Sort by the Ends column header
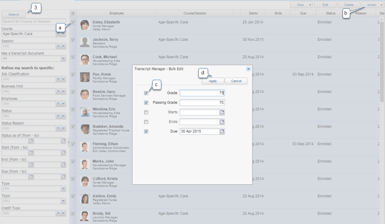 click(278, 13)
